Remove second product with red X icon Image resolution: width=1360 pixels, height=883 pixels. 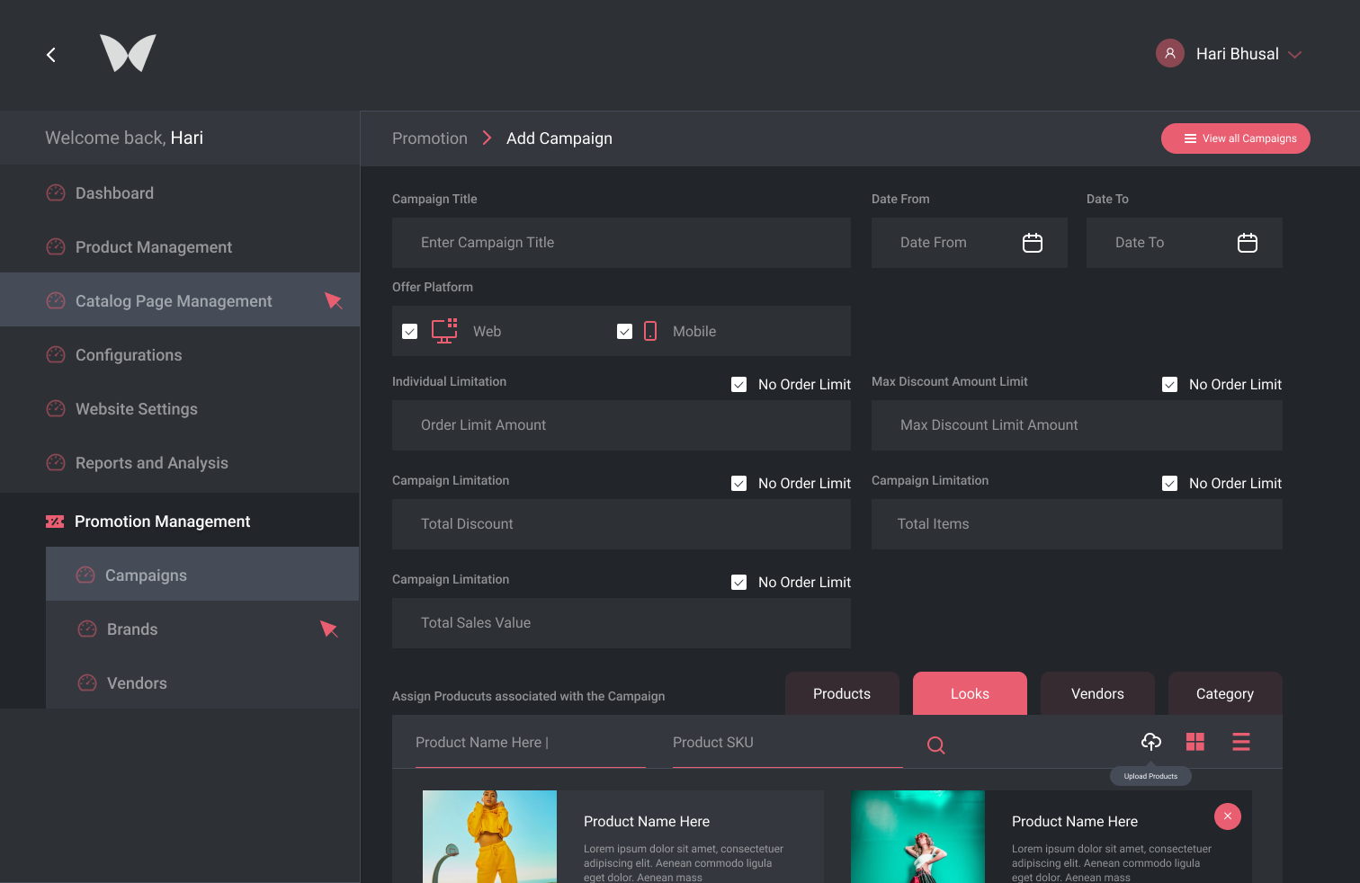click(1227, 816)
